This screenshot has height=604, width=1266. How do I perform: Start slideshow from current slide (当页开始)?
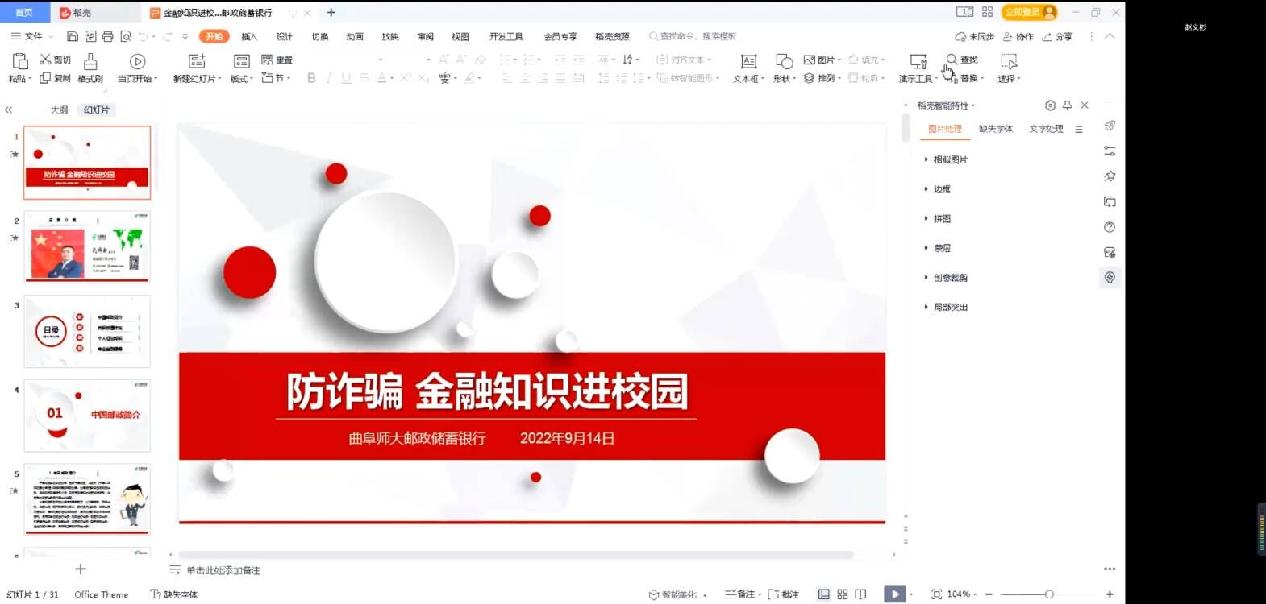(x=137, y=62)
